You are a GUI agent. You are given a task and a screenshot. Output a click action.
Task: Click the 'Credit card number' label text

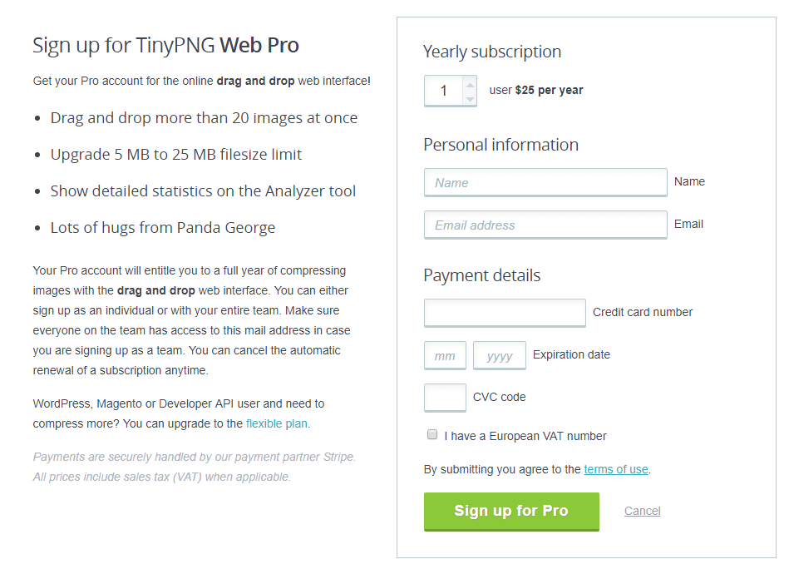pyautogui.click(x=643, y=312)
